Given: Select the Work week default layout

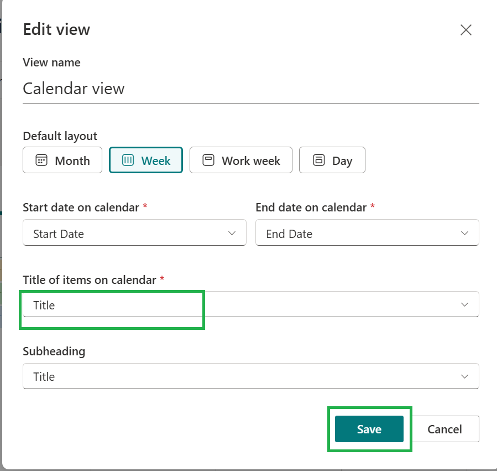Looking at the screenshot, I should point(241,160).
